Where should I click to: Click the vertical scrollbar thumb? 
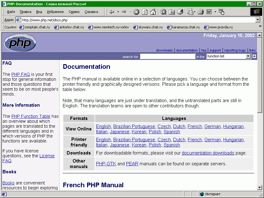(259, 75)
